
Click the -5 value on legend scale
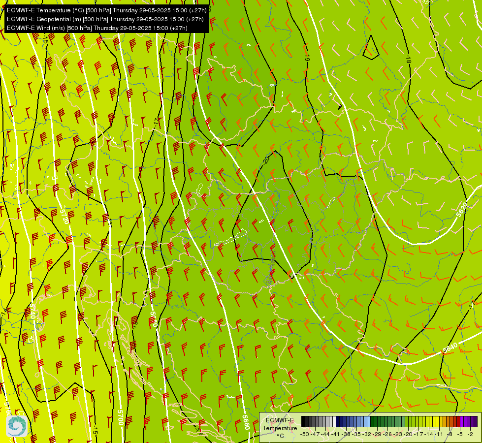point(460,434)
